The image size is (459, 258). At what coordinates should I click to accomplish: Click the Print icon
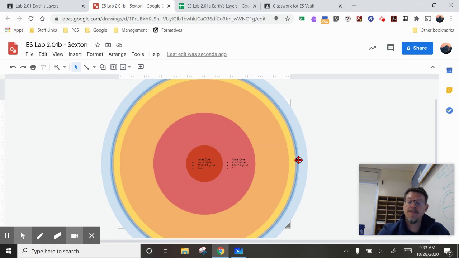tap(33, 67)
